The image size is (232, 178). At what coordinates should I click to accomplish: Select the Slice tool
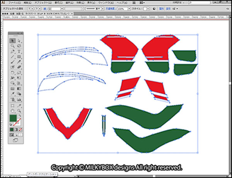pos(19,106)
